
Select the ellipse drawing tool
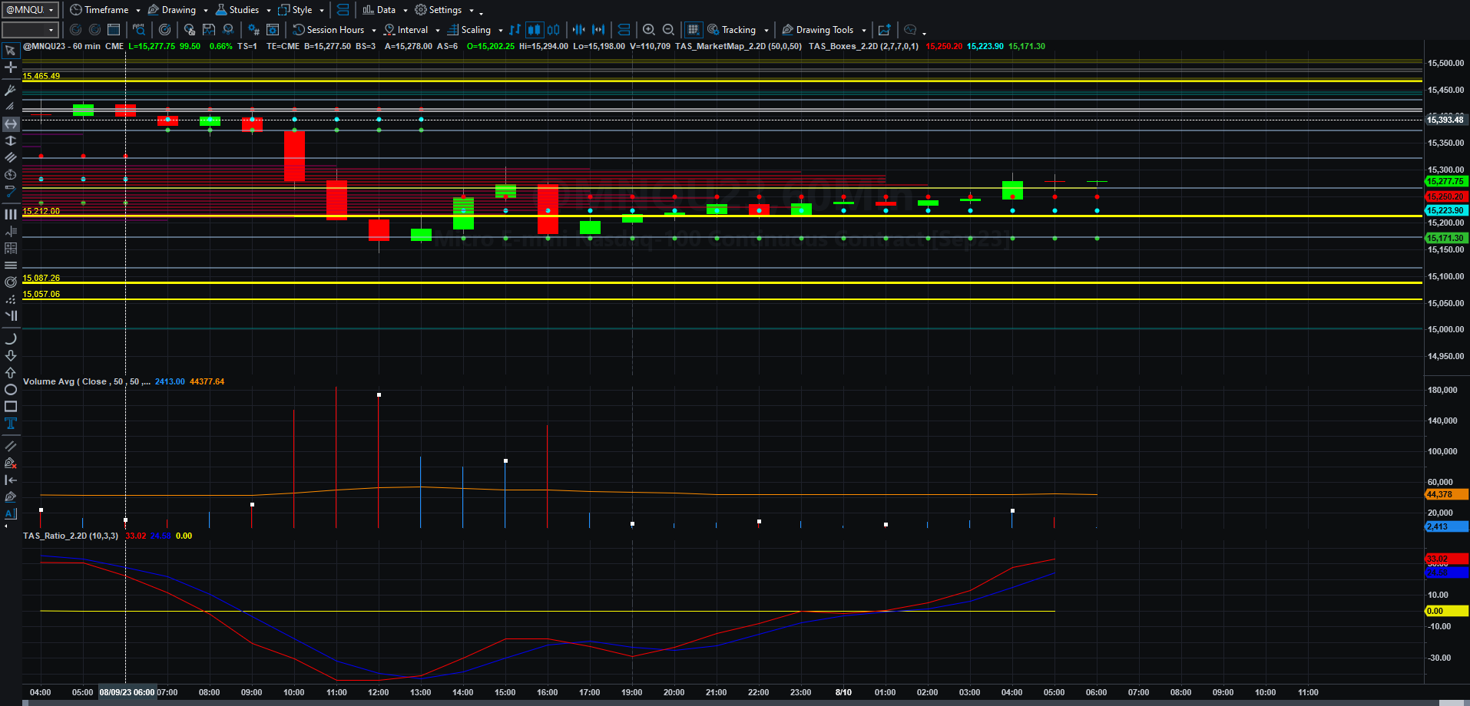coord(11,390)
